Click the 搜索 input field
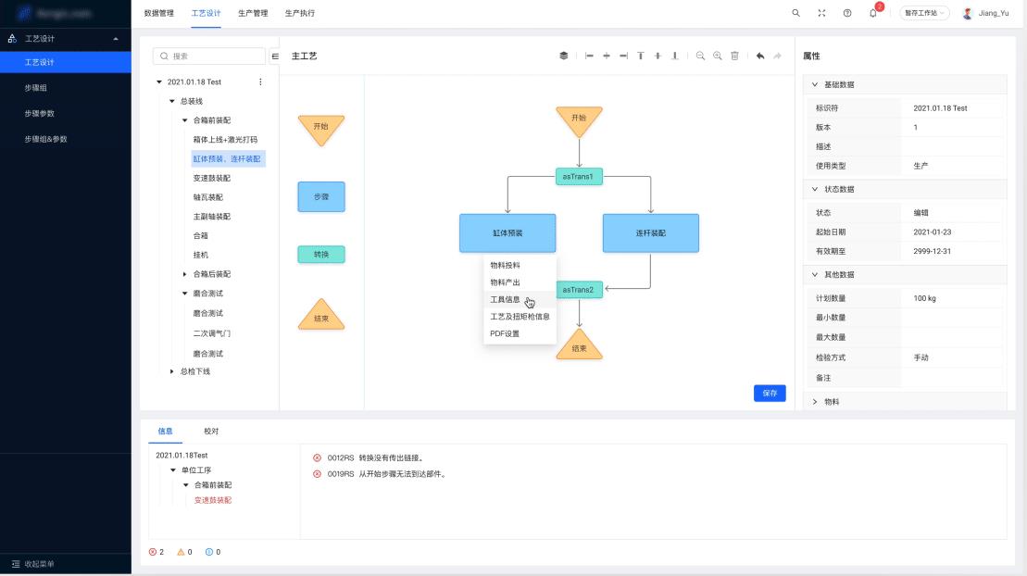 point(215,56)
